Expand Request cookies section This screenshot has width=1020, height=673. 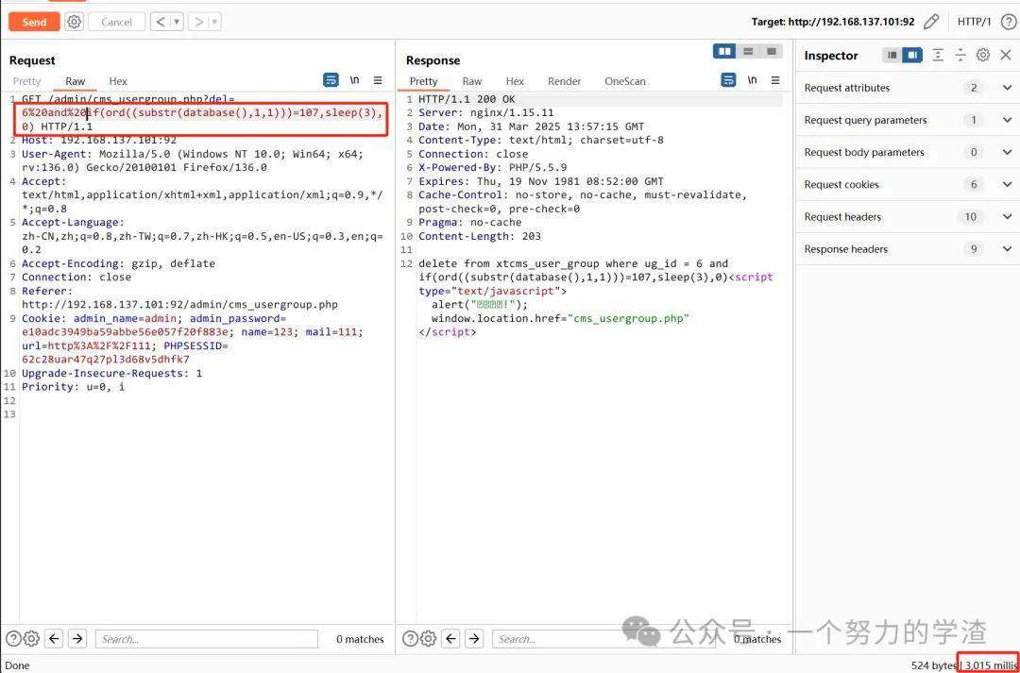pyautogui.click(x=909, y=185)
